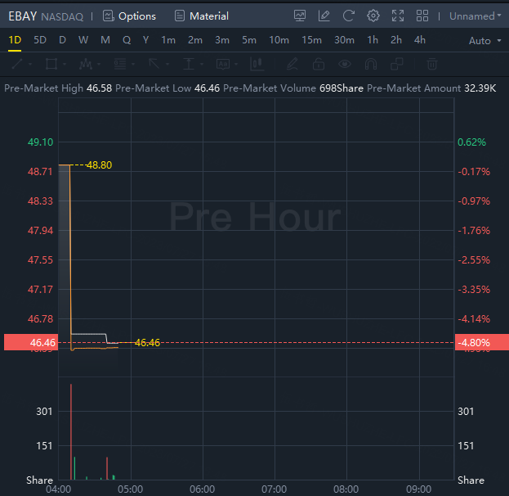The image size is (509, 496).
Task: Switch to the 5D timeframe tab
Action: pos(40,39)
